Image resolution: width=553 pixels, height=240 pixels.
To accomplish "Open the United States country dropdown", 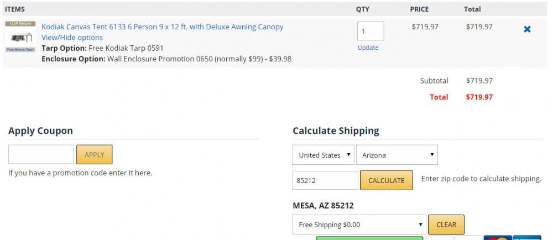I will pyautogui.click(x=324, y=155).
